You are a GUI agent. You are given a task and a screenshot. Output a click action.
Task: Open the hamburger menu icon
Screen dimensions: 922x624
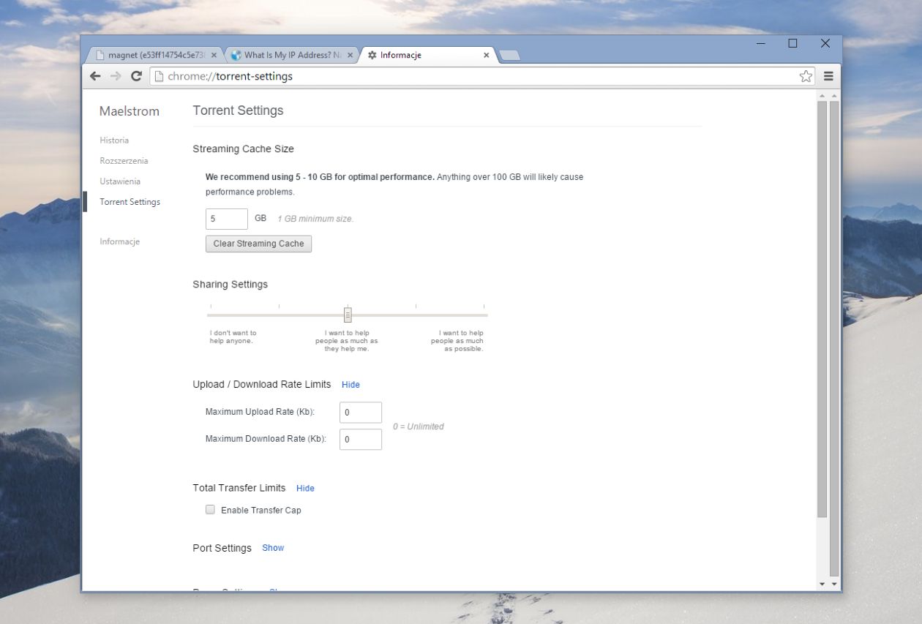(828, 76)
